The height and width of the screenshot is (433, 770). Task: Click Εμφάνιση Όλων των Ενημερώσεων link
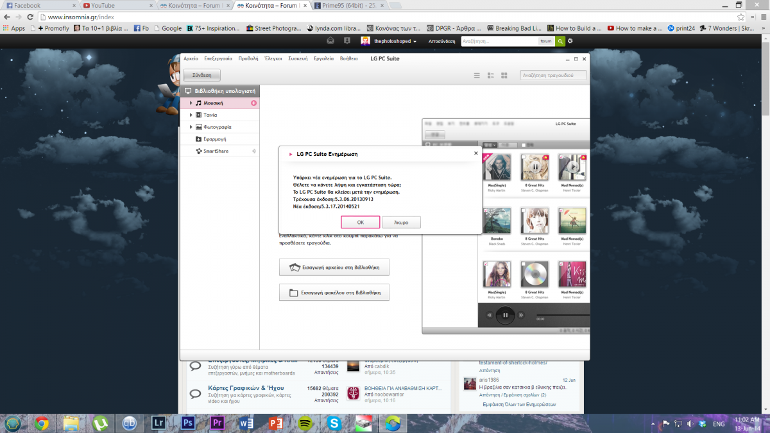click(x=518, y=405)
